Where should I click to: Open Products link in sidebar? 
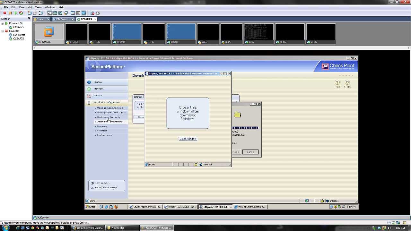click(x=102, y=131)
